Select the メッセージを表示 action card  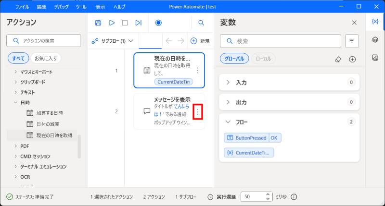tap(169, 111)
